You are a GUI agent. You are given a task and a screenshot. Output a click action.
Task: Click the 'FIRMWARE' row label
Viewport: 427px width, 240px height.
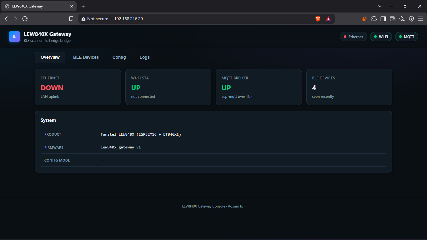coord(54,147)
